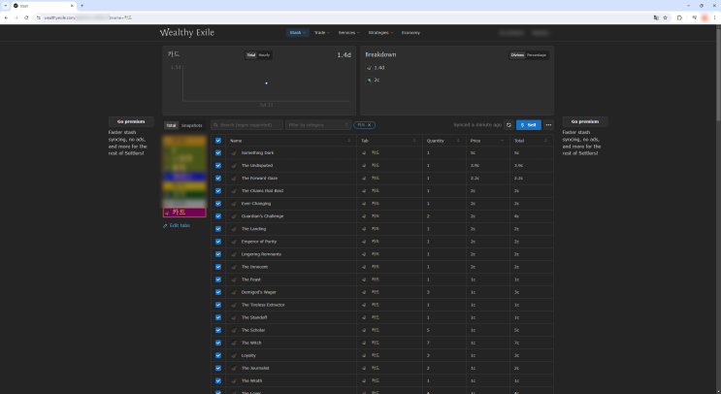Image resolution: width=721 pixels, height=394 pixels.
Task: Remove the 카드 filter chip with its X
Action: pyautogui.click(x=370, y=125)
